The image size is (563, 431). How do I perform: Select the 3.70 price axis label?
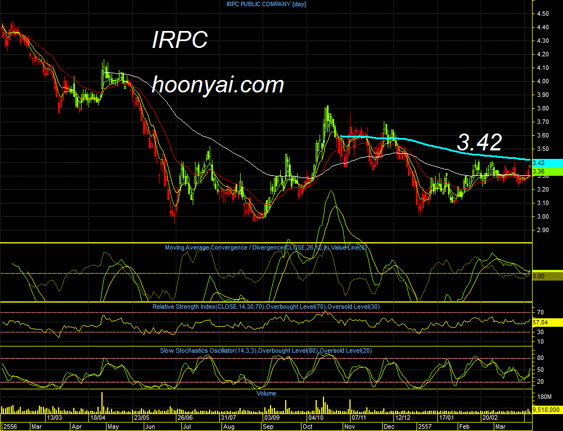543,122
